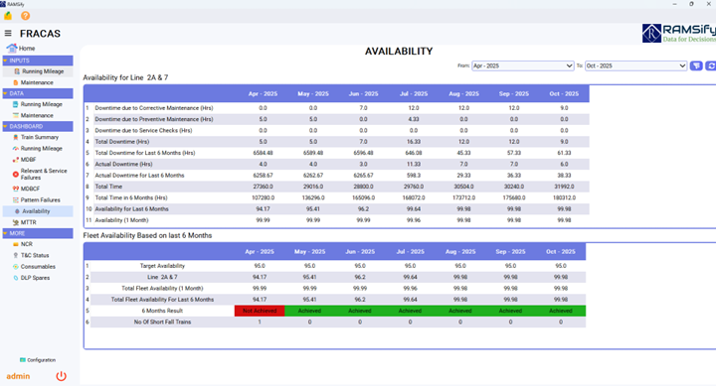Screen dimensions: 716x386
Task: Click the yellow notification bell icon
Action: point(8,16)
